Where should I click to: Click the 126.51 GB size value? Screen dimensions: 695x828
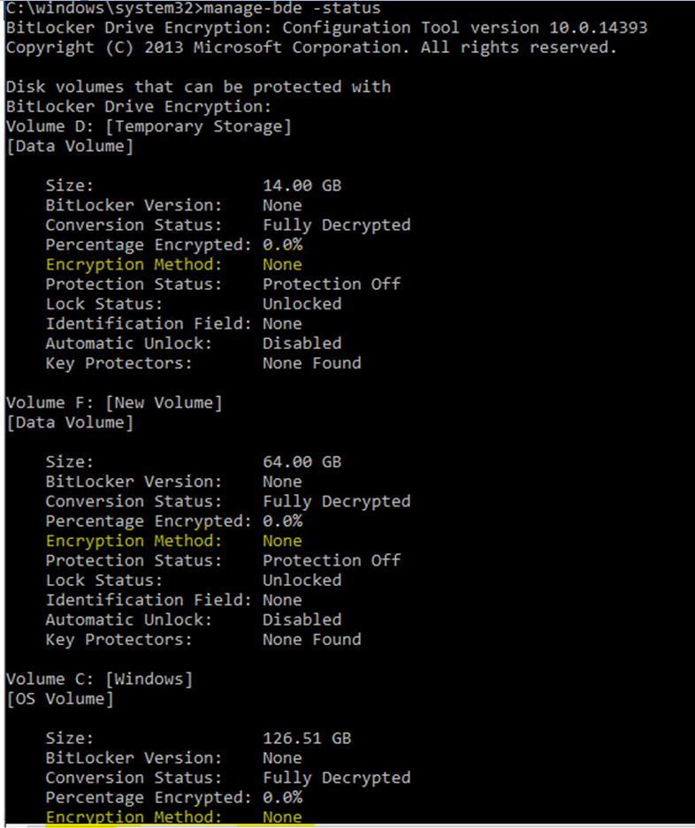pos(307,738)
